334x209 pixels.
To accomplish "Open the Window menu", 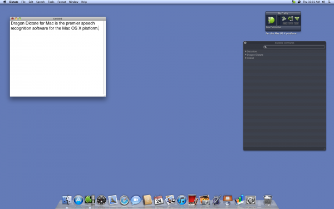I will (73, 2).
